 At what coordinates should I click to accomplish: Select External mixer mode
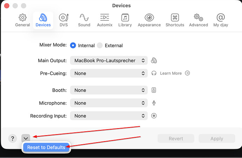tap(100, 45)
